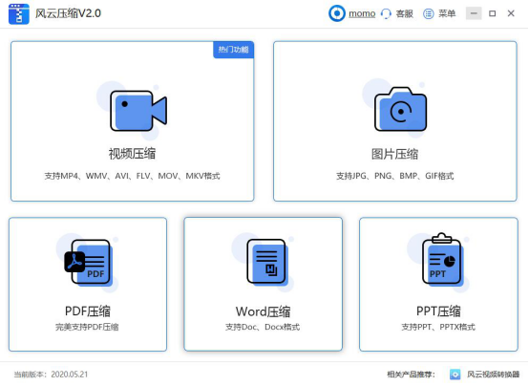Open the 风云视频转换器 recommended product link
The image size is (529, 386).
493,375
